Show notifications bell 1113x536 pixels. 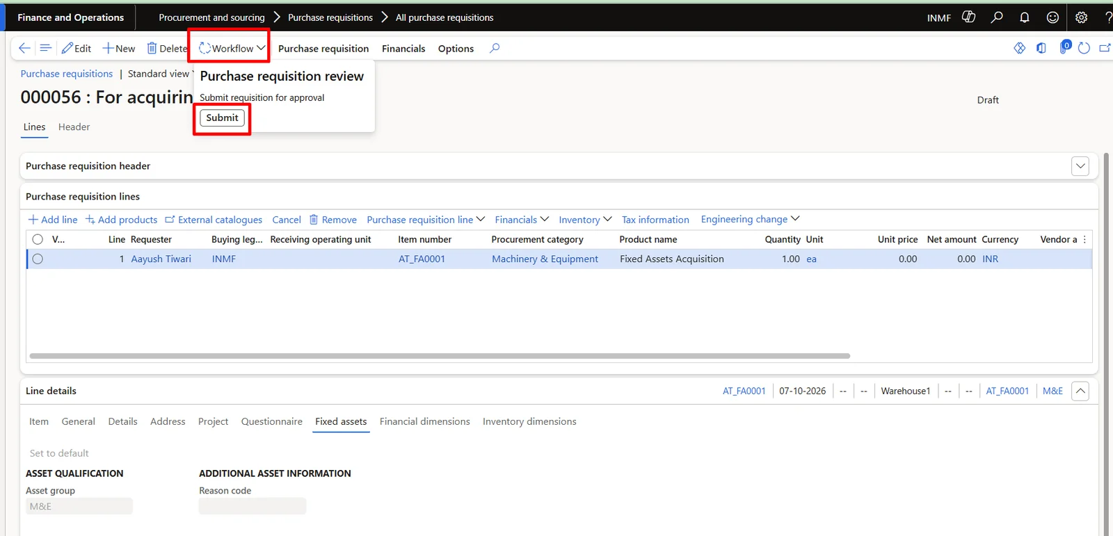click(x=1025, y=17)
